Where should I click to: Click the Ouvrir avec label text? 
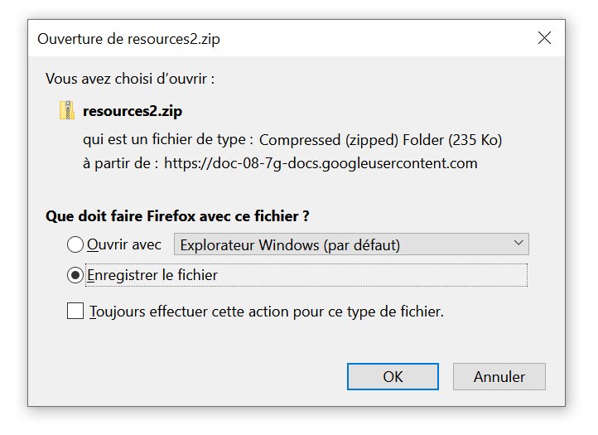124,244
